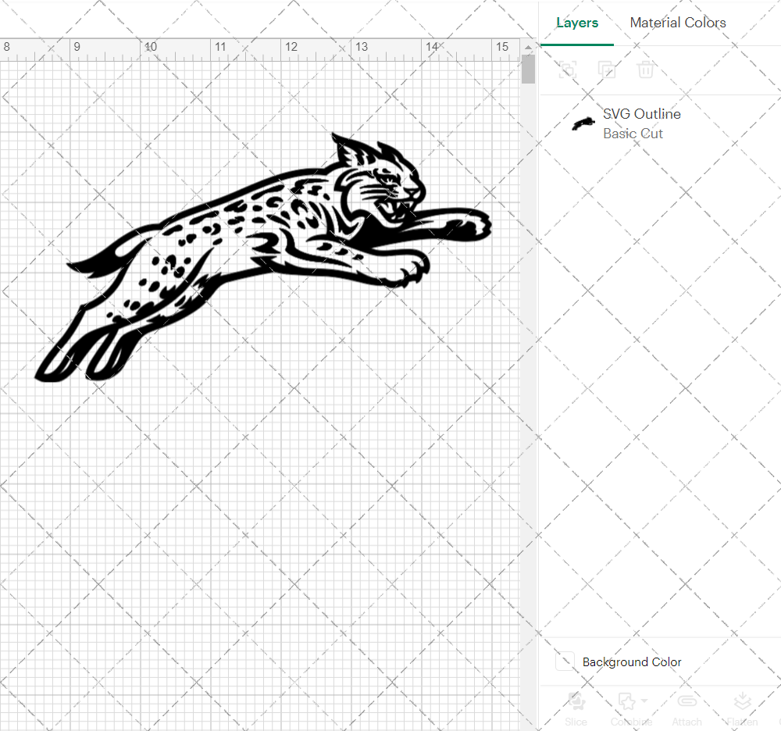781x731 pixels.
Task: Click ruler mark 12
Action: point(291,47)
